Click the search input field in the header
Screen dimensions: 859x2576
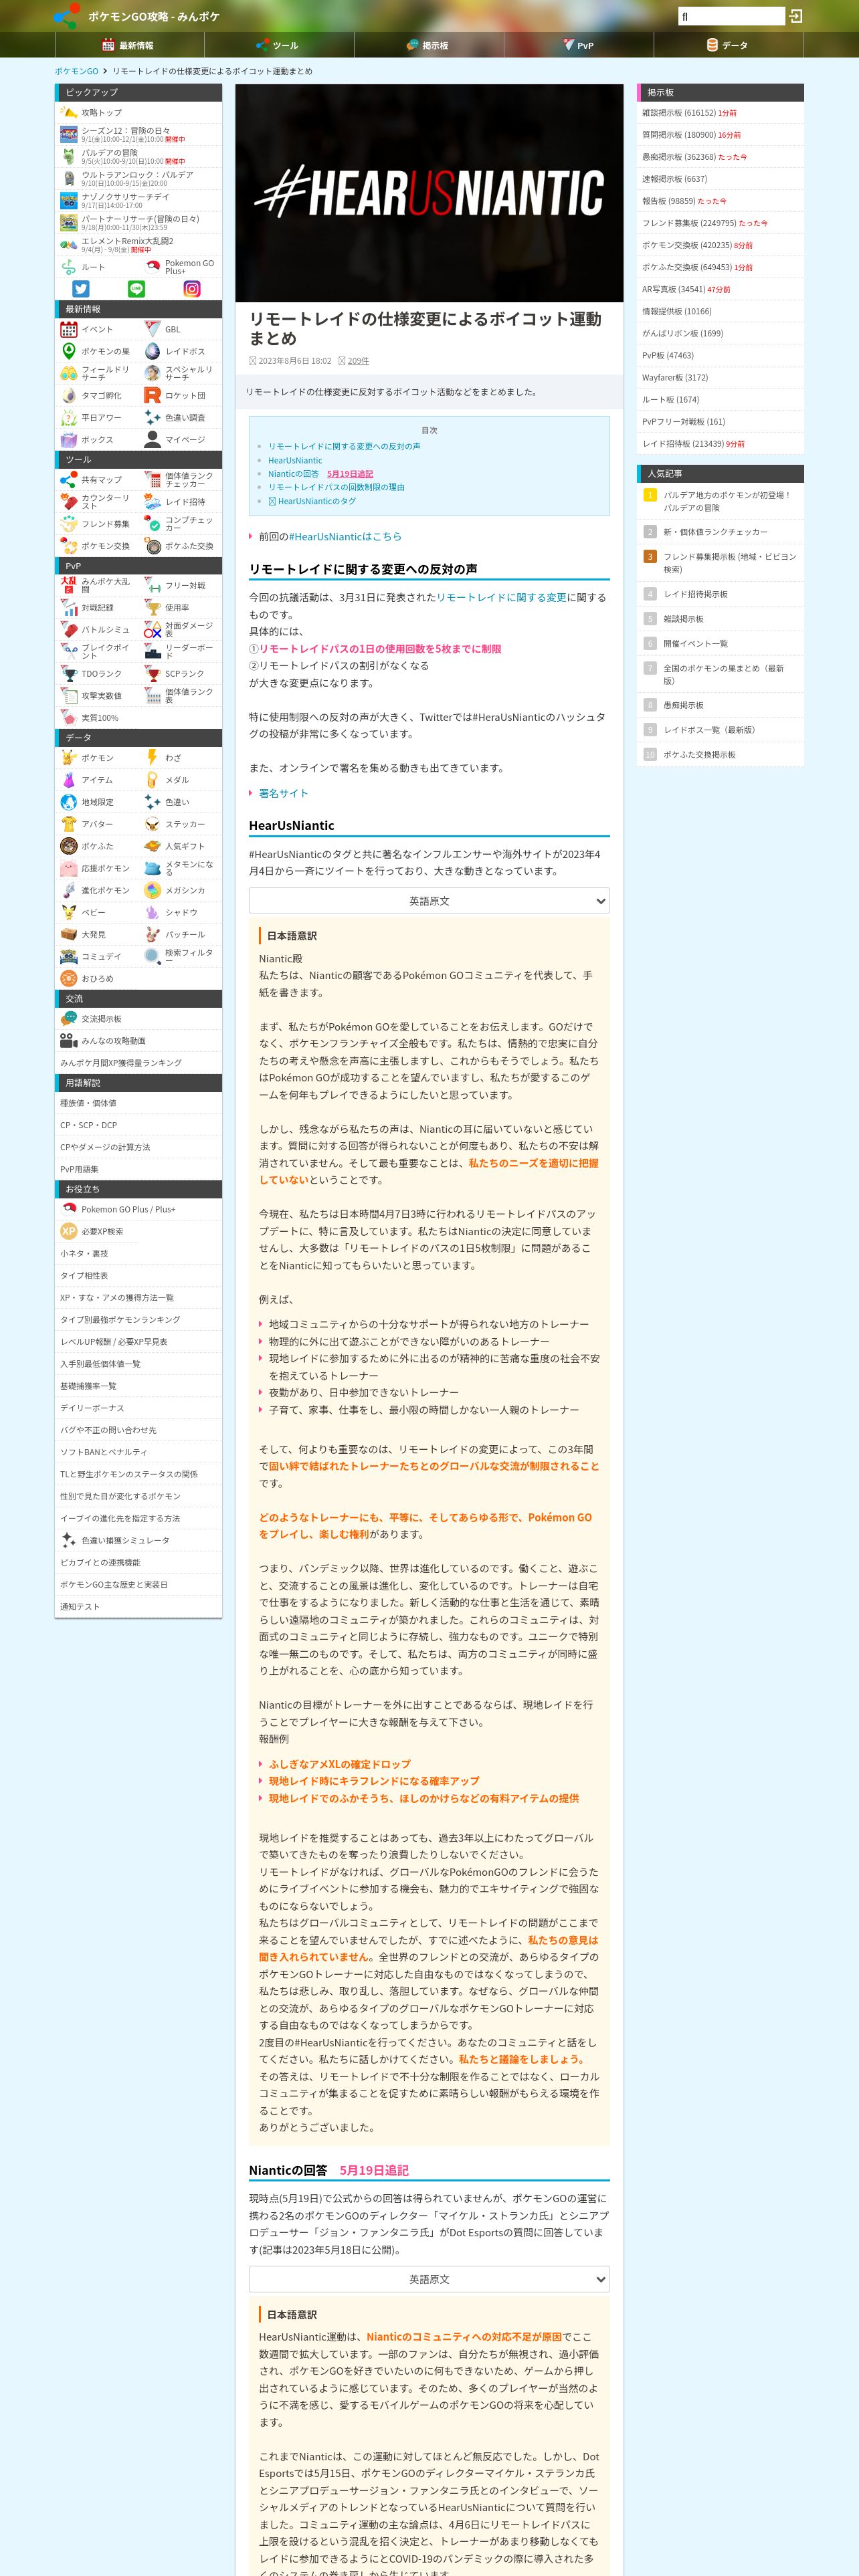click(x=731, y=16)
